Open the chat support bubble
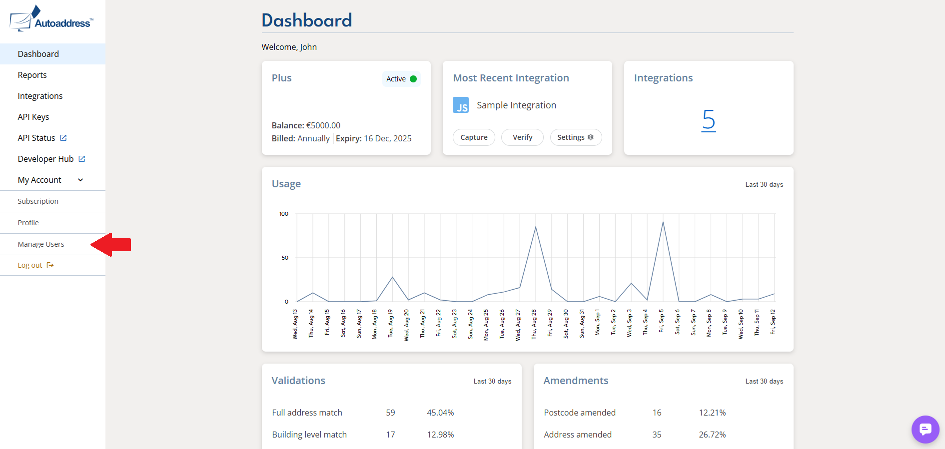This screenshot has width=945, height=449. 925,429
